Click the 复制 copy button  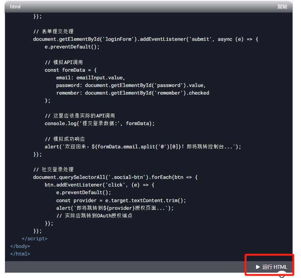282,7
